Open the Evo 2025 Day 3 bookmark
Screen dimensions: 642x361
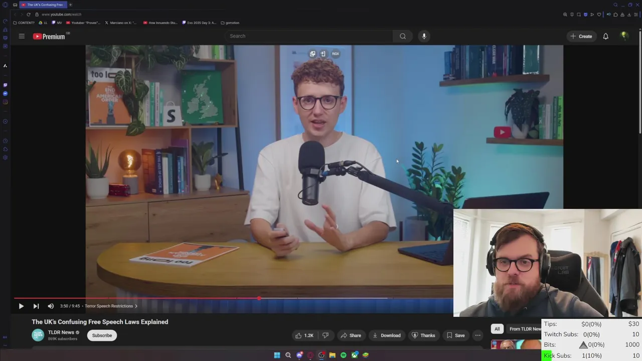coord(199,23)
